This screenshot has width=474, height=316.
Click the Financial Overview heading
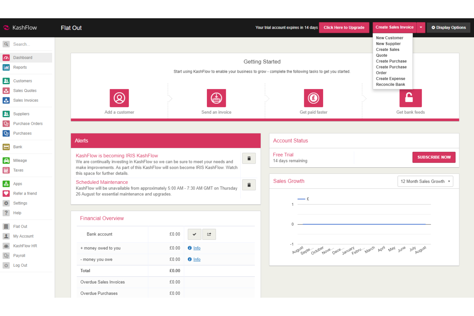[102, 218]
